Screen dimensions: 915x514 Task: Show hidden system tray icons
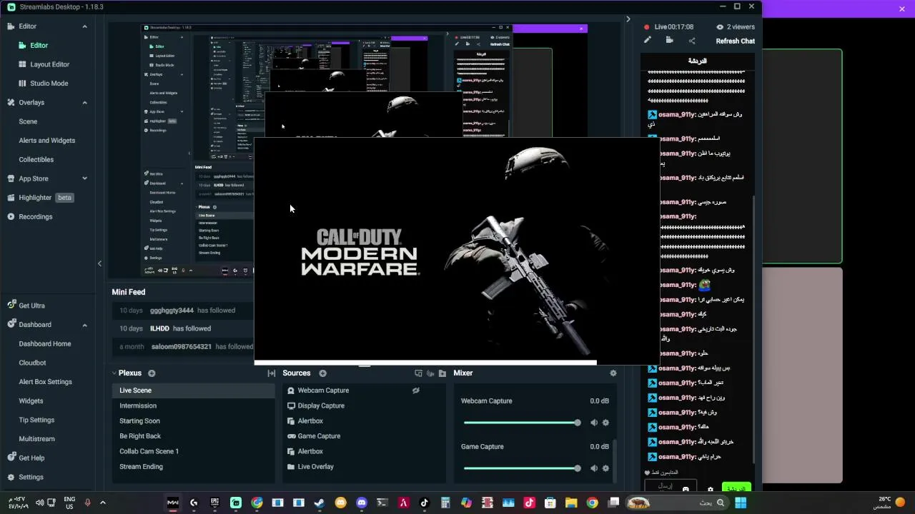click(102, 503)
